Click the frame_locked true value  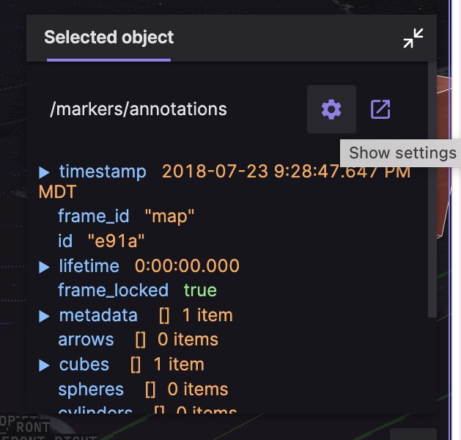[200, 290]
